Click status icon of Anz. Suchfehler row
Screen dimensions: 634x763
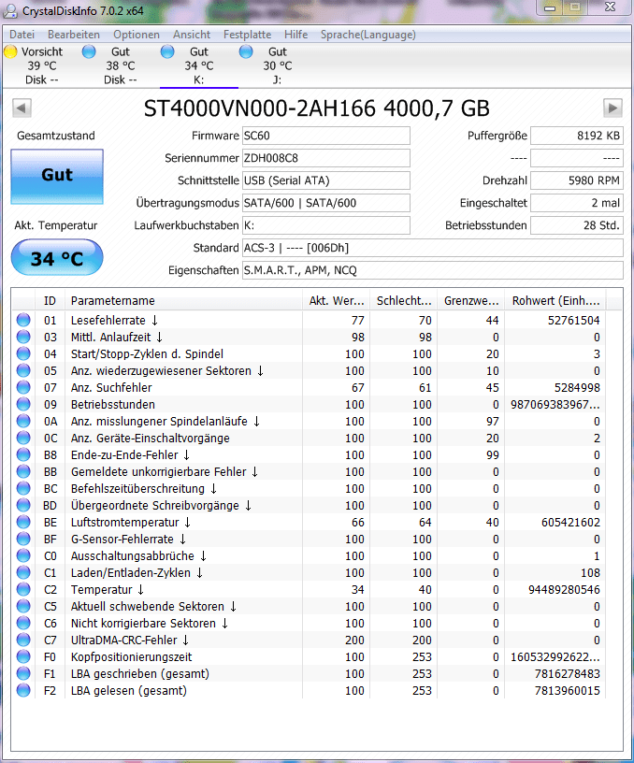23,387
